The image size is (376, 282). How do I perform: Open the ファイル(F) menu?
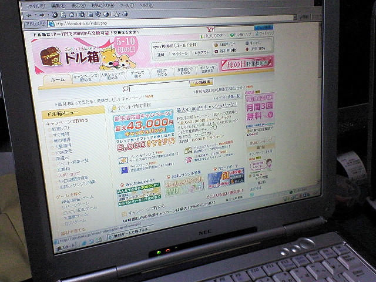35,6
